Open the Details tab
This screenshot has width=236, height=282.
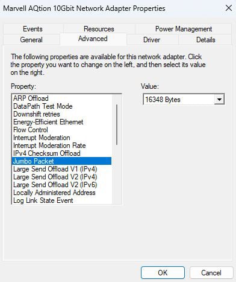(205, 40)
